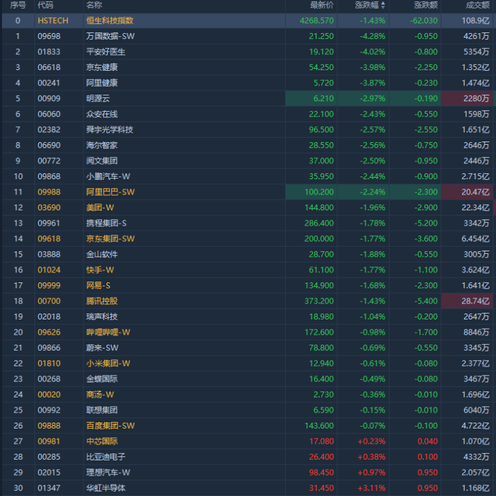Click stock code 09698
The image size is (496, 496).
(x=49, y=36)
